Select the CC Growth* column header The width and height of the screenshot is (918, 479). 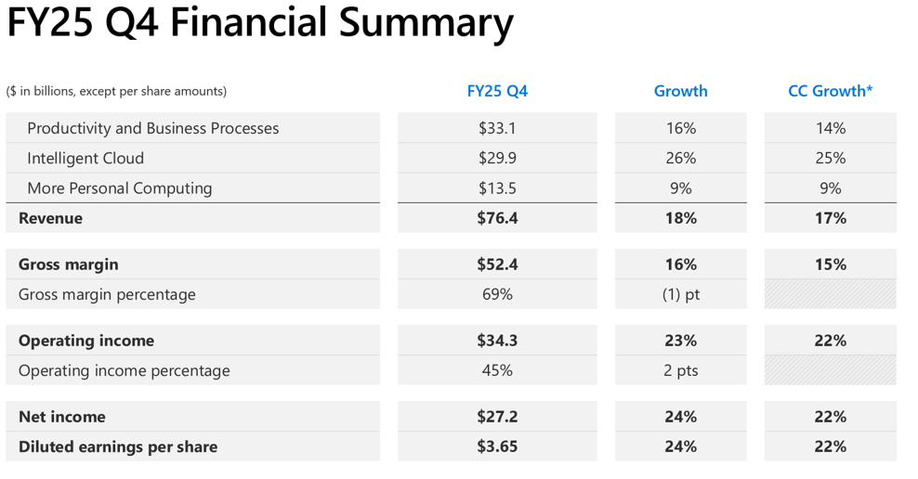tap(830, 91)
